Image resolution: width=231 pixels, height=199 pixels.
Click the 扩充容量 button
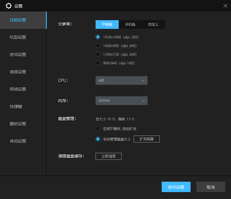pyautogui.click(x=146, y=139)
